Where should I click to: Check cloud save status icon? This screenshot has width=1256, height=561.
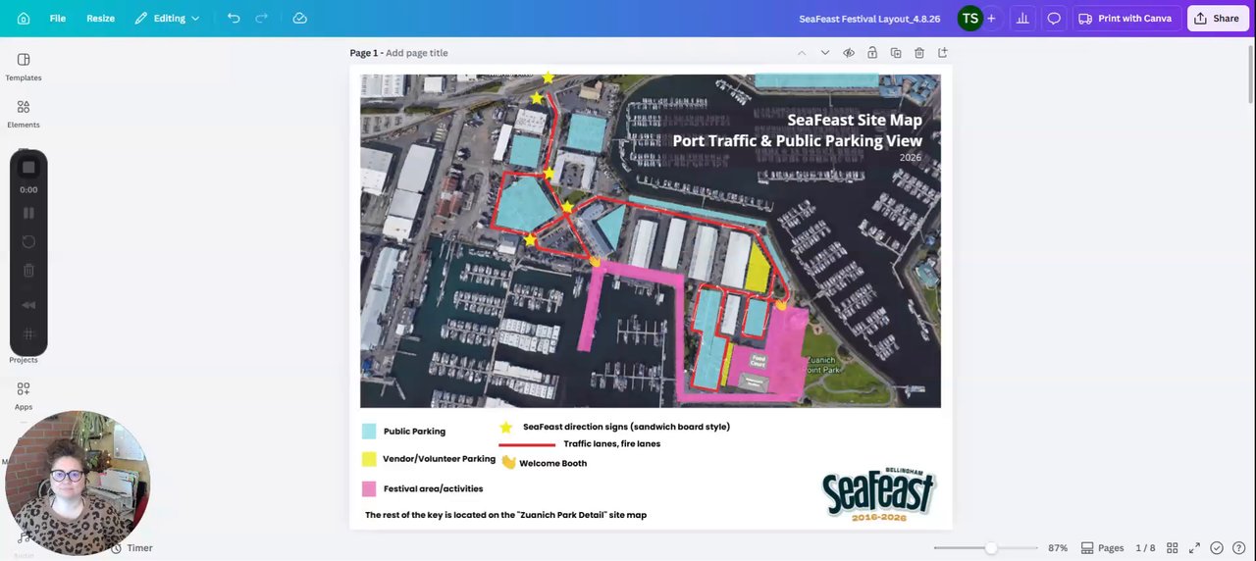300,19
